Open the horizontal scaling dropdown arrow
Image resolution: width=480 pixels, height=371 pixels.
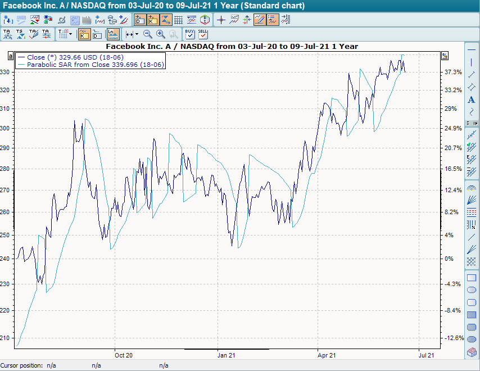pyautogui.click(x=137, y=34)
